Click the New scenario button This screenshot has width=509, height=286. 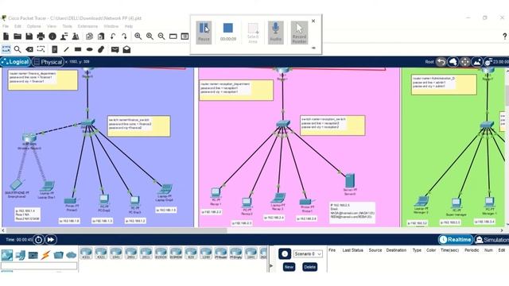point(289,267)
